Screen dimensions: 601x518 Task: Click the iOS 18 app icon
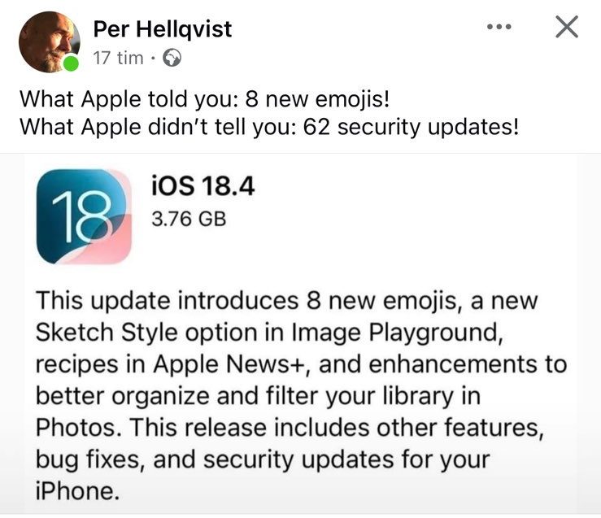[84, 216]
